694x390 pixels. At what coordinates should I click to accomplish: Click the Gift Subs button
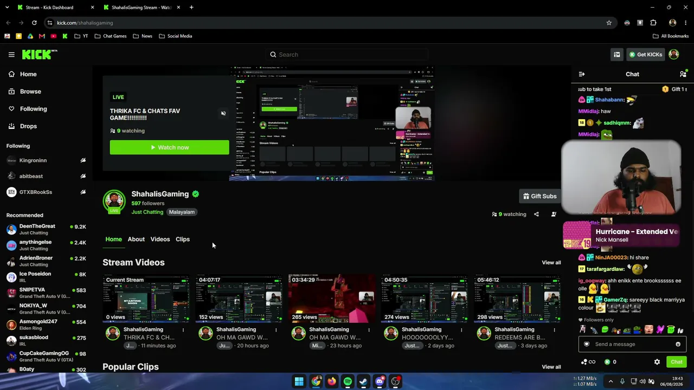539,196
